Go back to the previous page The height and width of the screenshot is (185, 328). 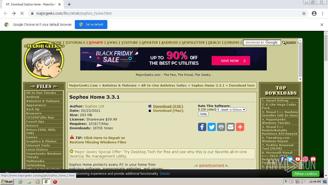point(6,13)
